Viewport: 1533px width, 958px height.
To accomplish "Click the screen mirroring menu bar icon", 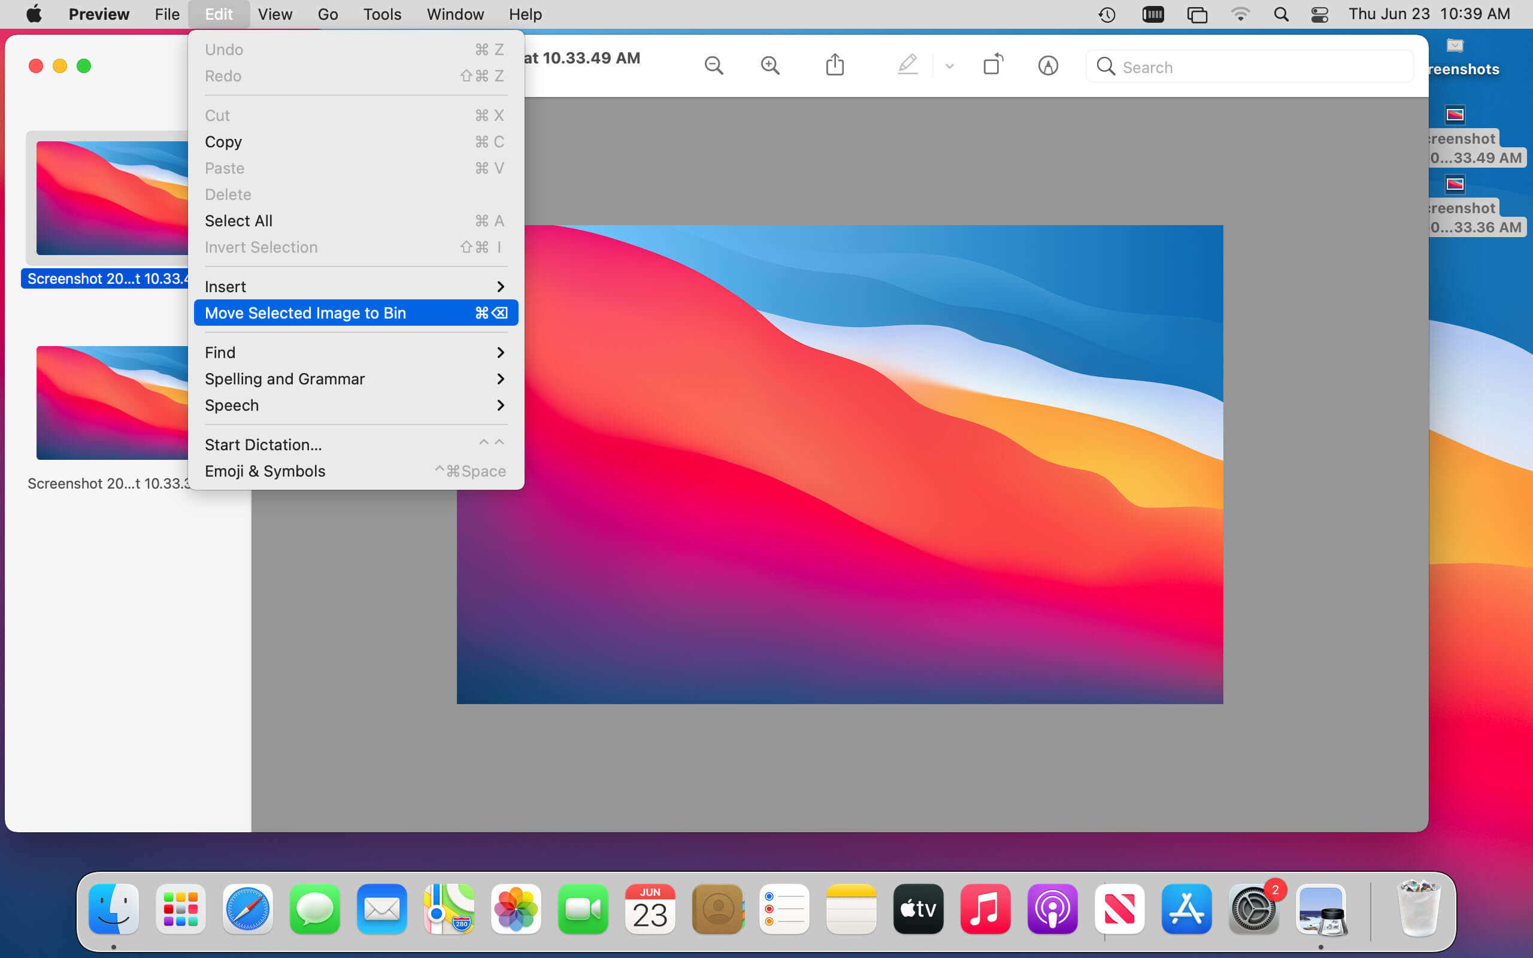I will point(1197,14).
